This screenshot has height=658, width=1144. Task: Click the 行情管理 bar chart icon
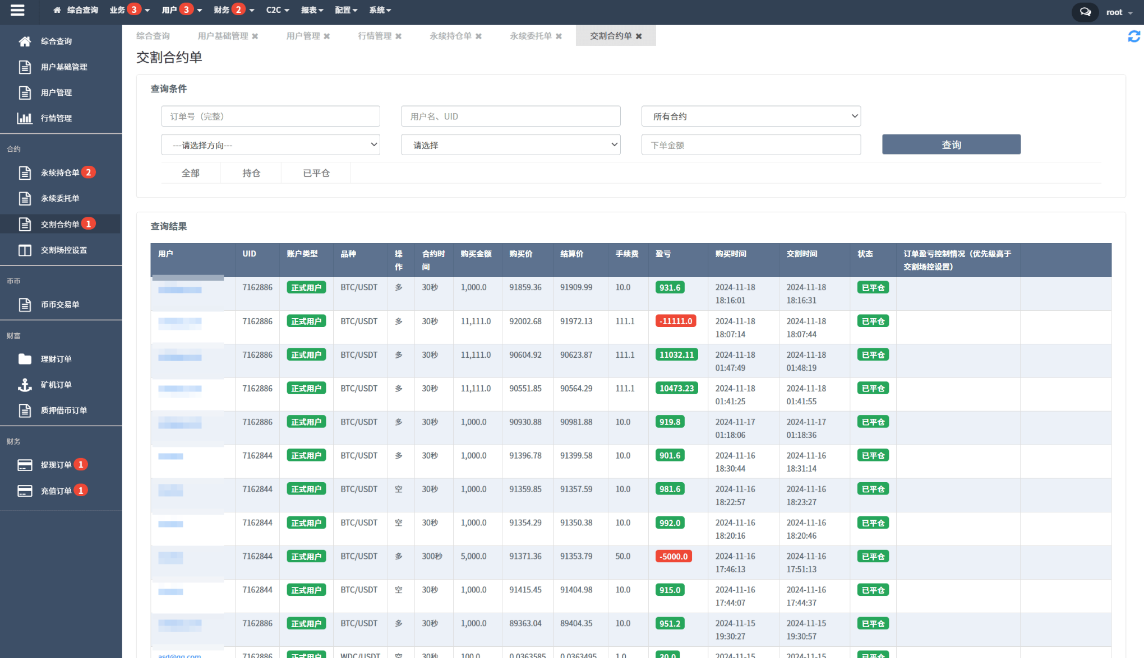[x=25, y=118]
